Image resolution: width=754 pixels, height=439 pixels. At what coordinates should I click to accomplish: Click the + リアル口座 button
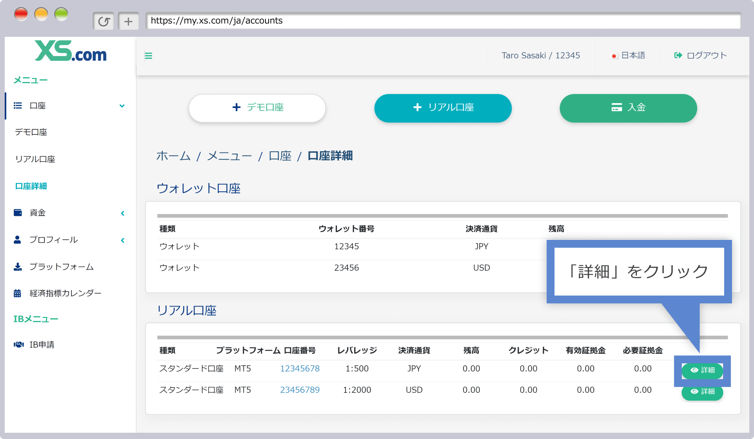443,108
